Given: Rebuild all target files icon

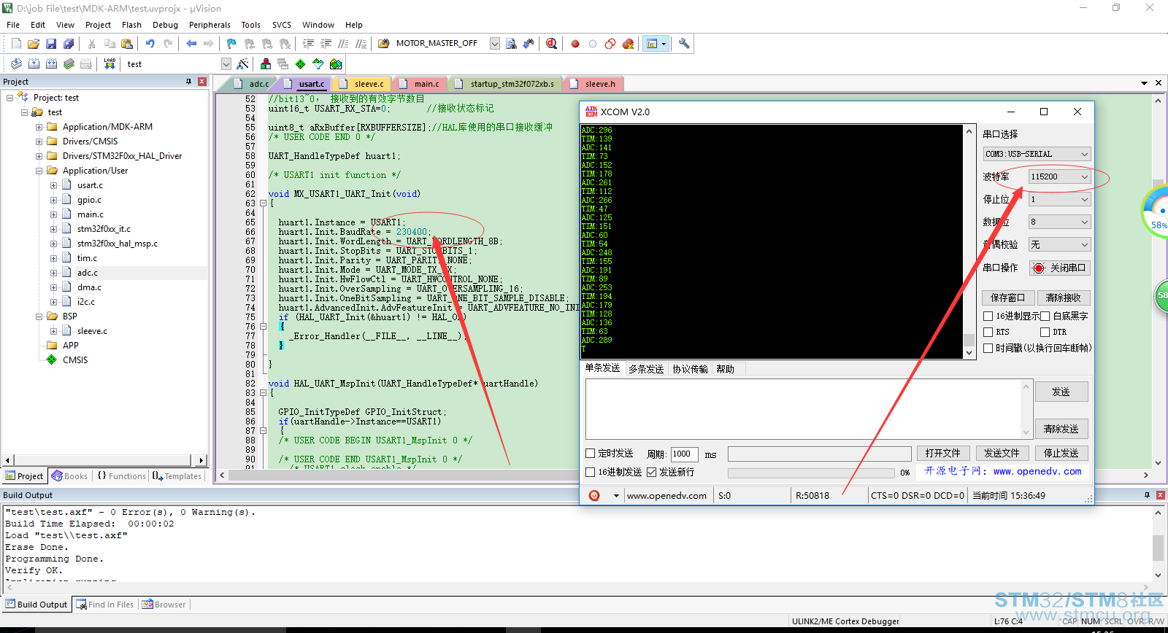Looking at the screenshot, I should pos(51,64).
